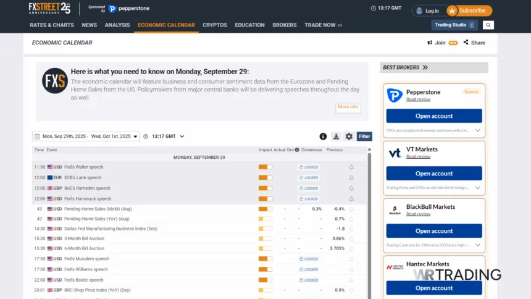Click the Pepperstone broker logo
Viewport: 531px width, 299px height.
pos(395,95)
